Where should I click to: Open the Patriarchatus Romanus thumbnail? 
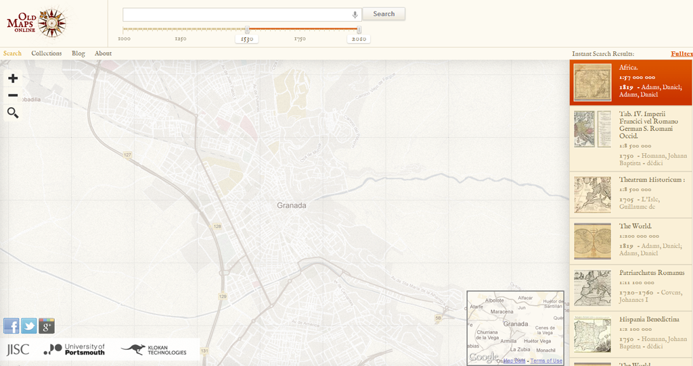tap(593, 288)
